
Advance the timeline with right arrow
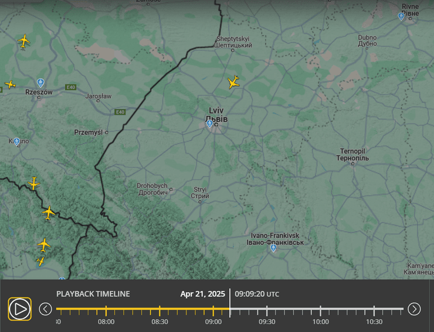pos(414,309)
